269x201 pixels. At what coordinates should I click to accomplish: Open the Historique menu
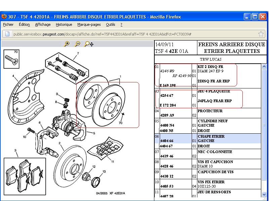click(x=64, y=24)
